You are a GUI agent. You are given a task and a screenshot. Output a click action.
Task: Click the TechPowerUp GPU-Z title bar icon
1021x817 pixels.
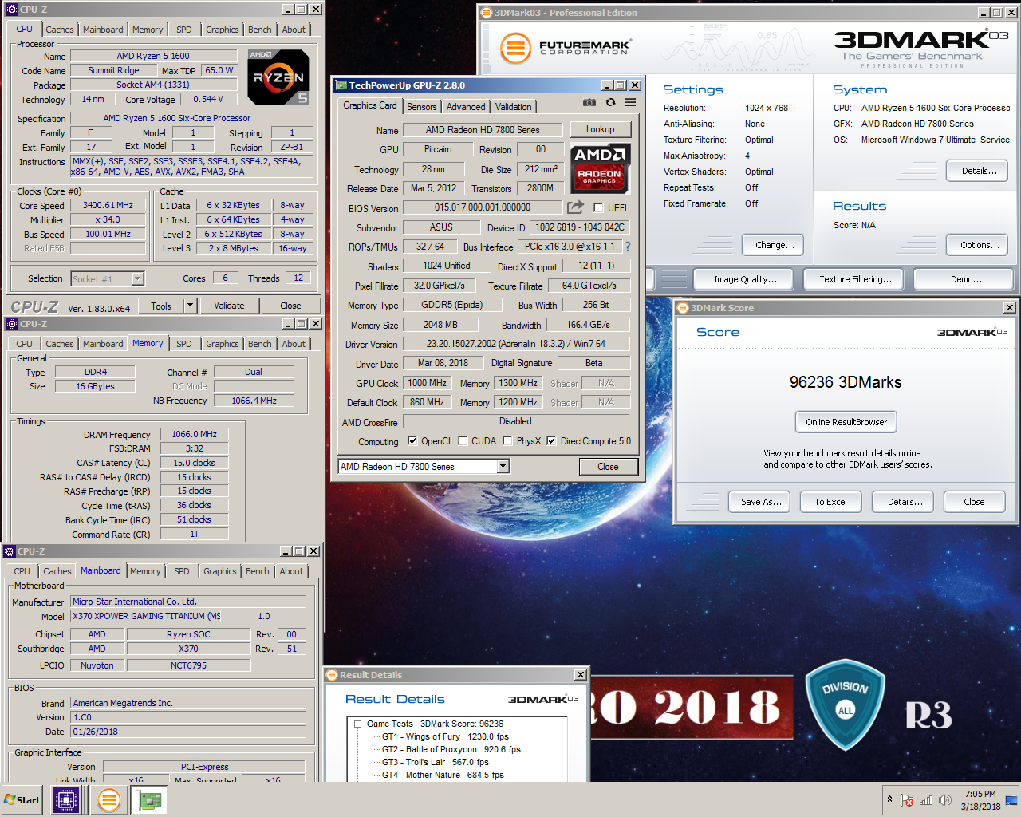coord(341,85)
